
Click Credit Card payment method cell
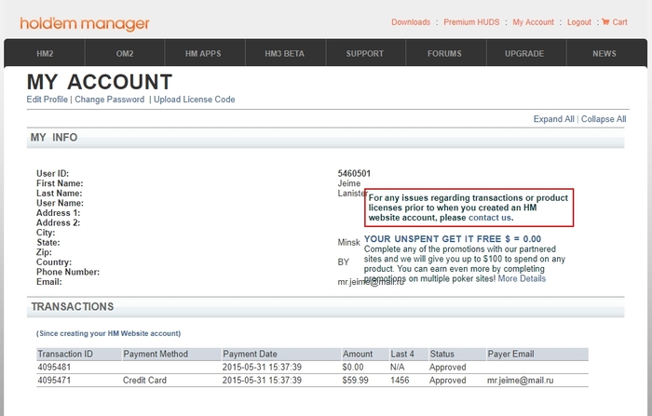coord(144,381)
